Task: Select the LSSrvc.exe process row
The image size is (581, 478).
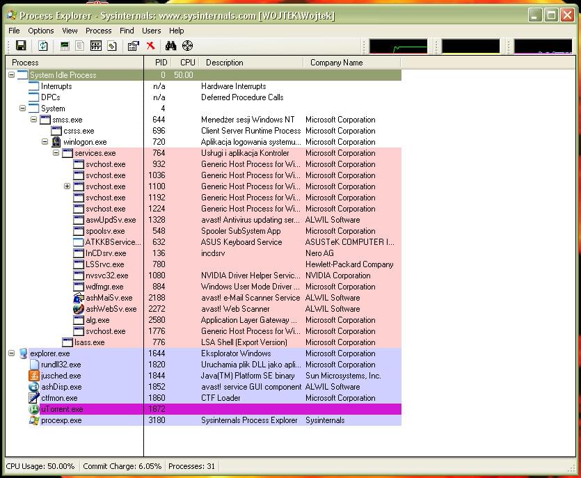Action: point(204,264)
